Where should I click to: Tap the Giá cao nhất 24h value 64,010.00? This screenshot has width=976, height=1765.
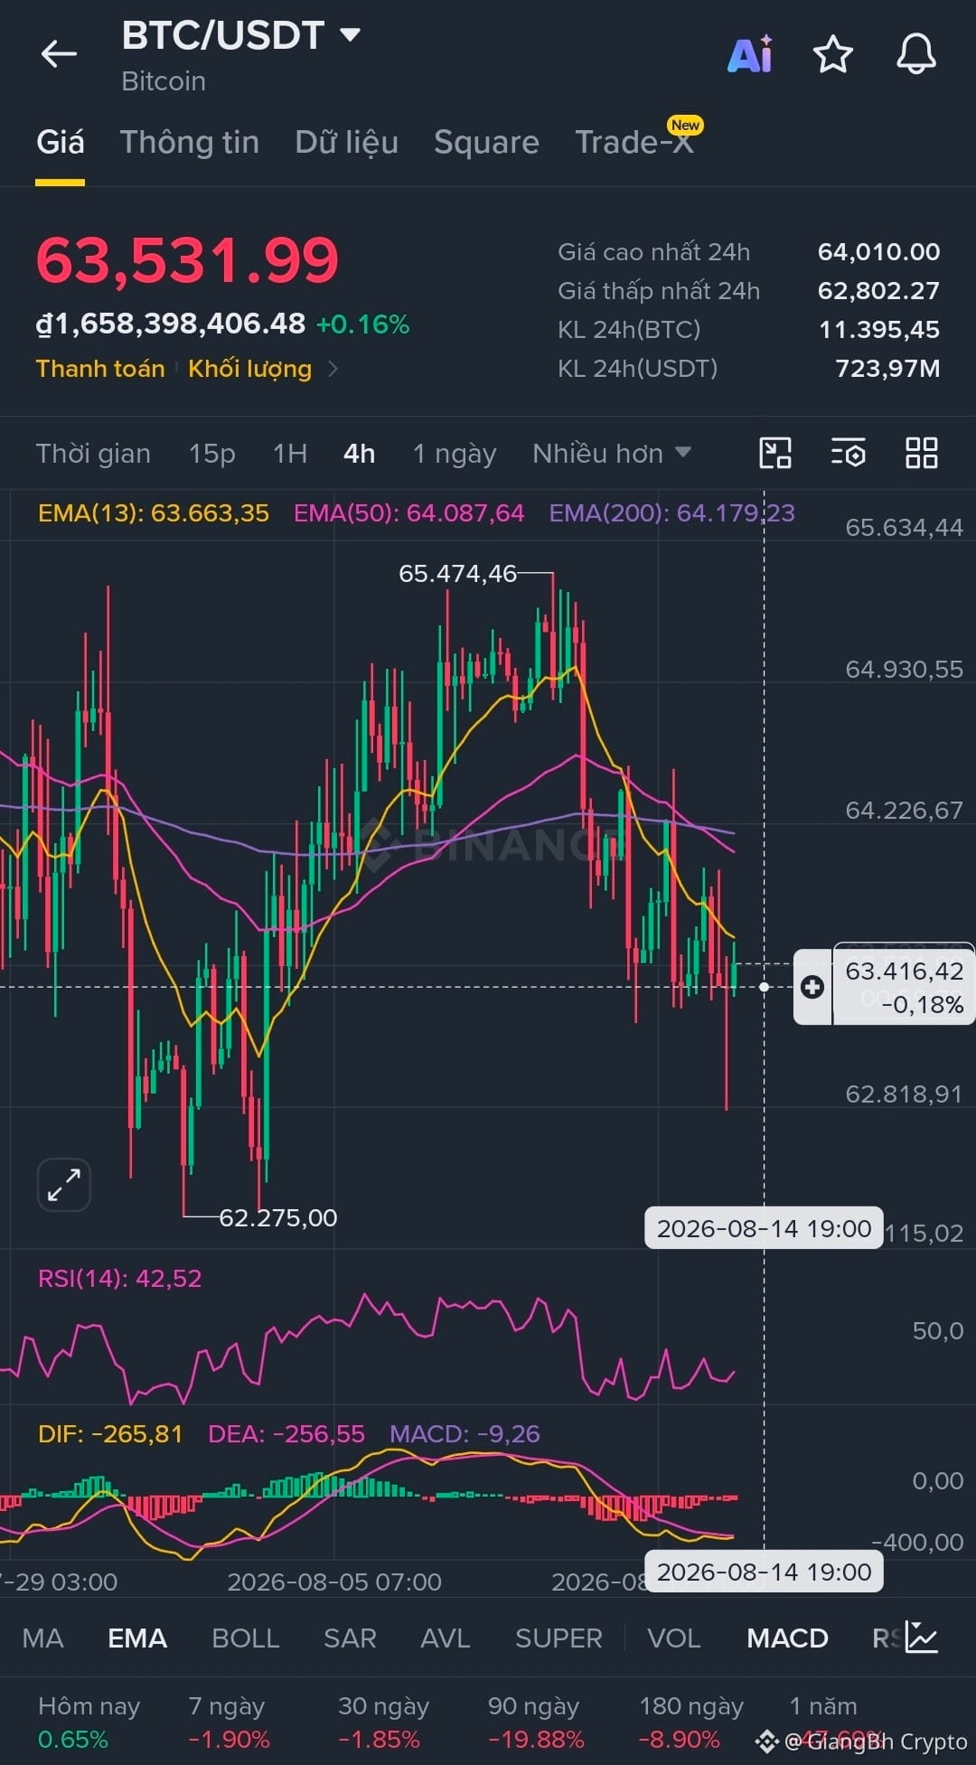coord(878,252)
